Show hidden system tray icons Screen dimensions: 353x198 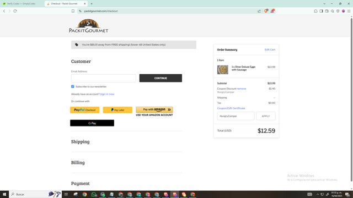(x=318, y=194)
